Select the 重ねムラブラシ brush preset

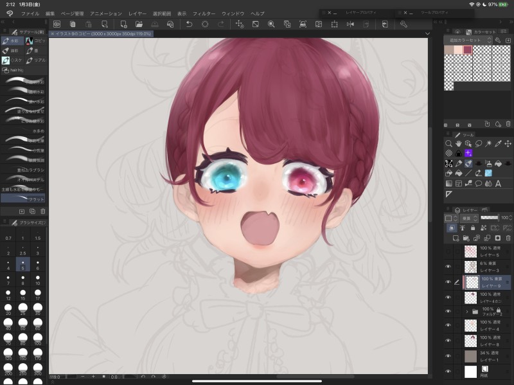coord(23,170)
